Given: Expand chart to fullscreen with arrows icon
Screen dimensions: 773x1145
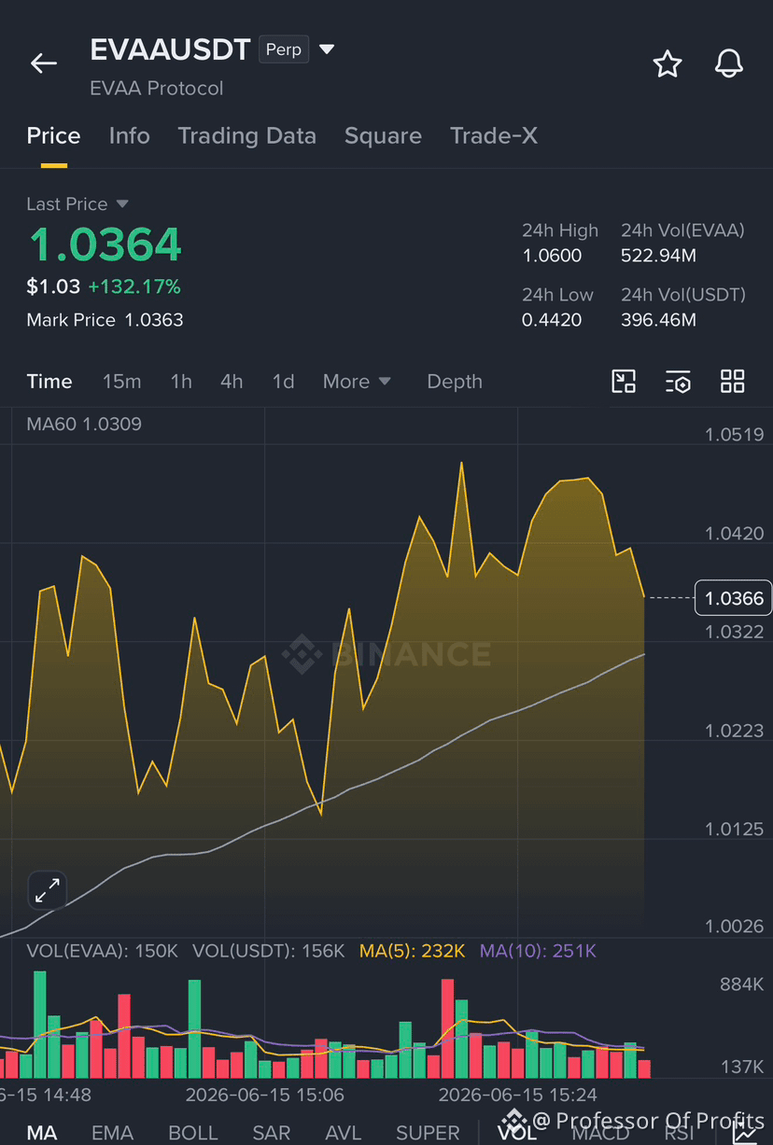Looking at the screenshot, I should pos(47,890).
